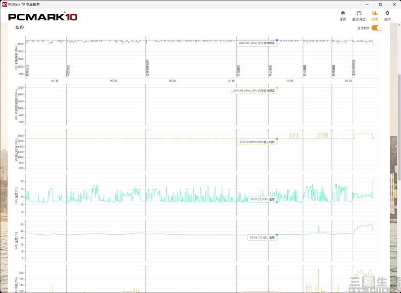Click the 监控 section heading
This screenshot has width=401, height=293.
tap(20, 27)
